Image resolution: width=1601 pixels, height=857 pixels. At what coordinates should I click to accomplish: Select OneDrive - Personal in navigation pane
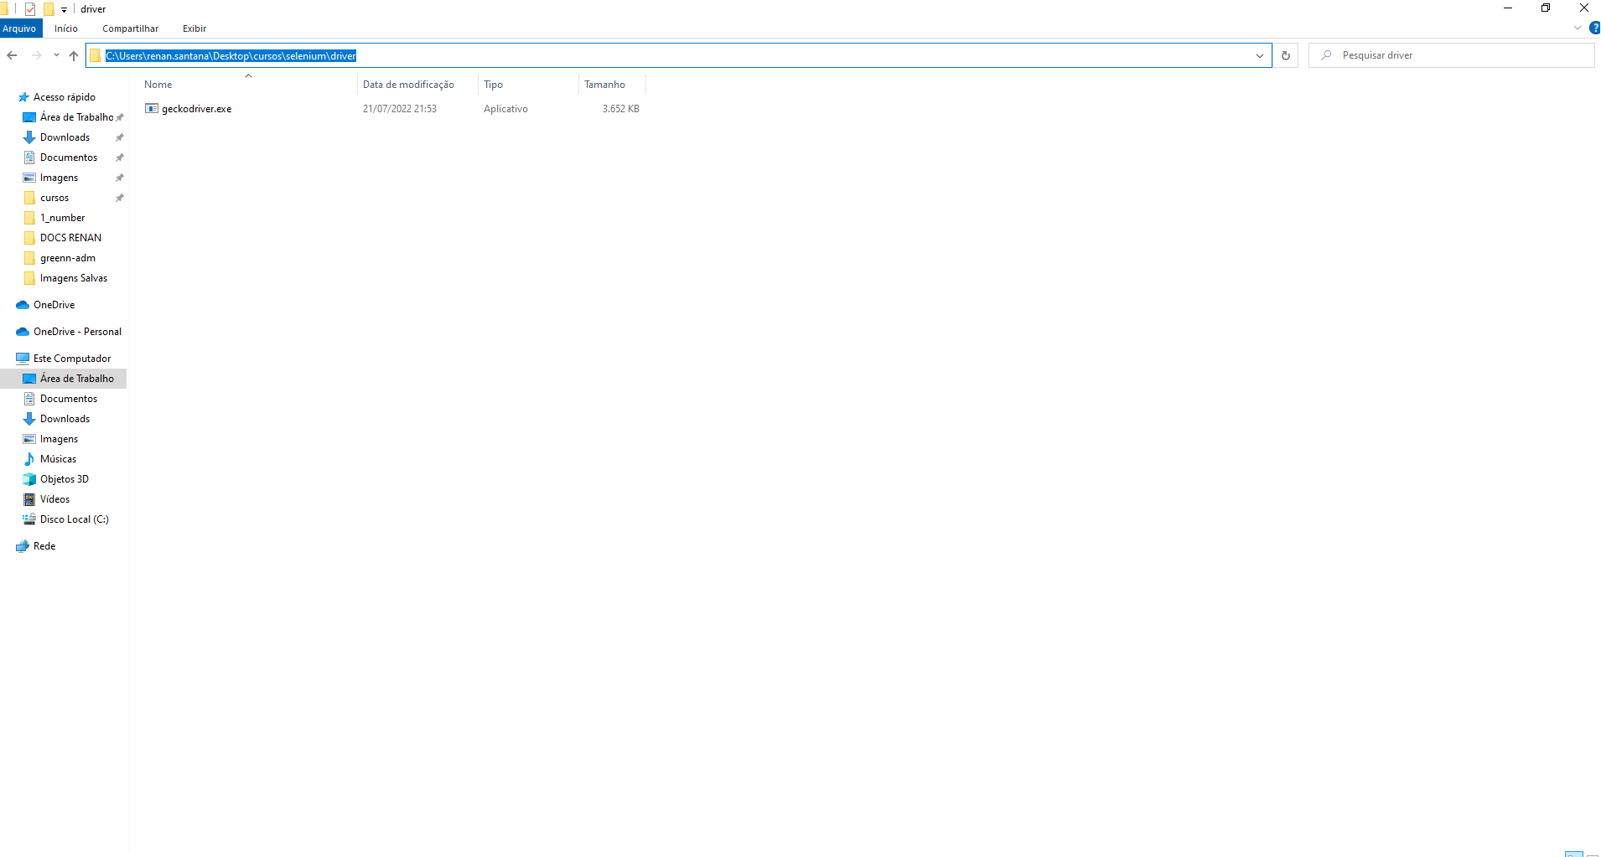point(77,332)
